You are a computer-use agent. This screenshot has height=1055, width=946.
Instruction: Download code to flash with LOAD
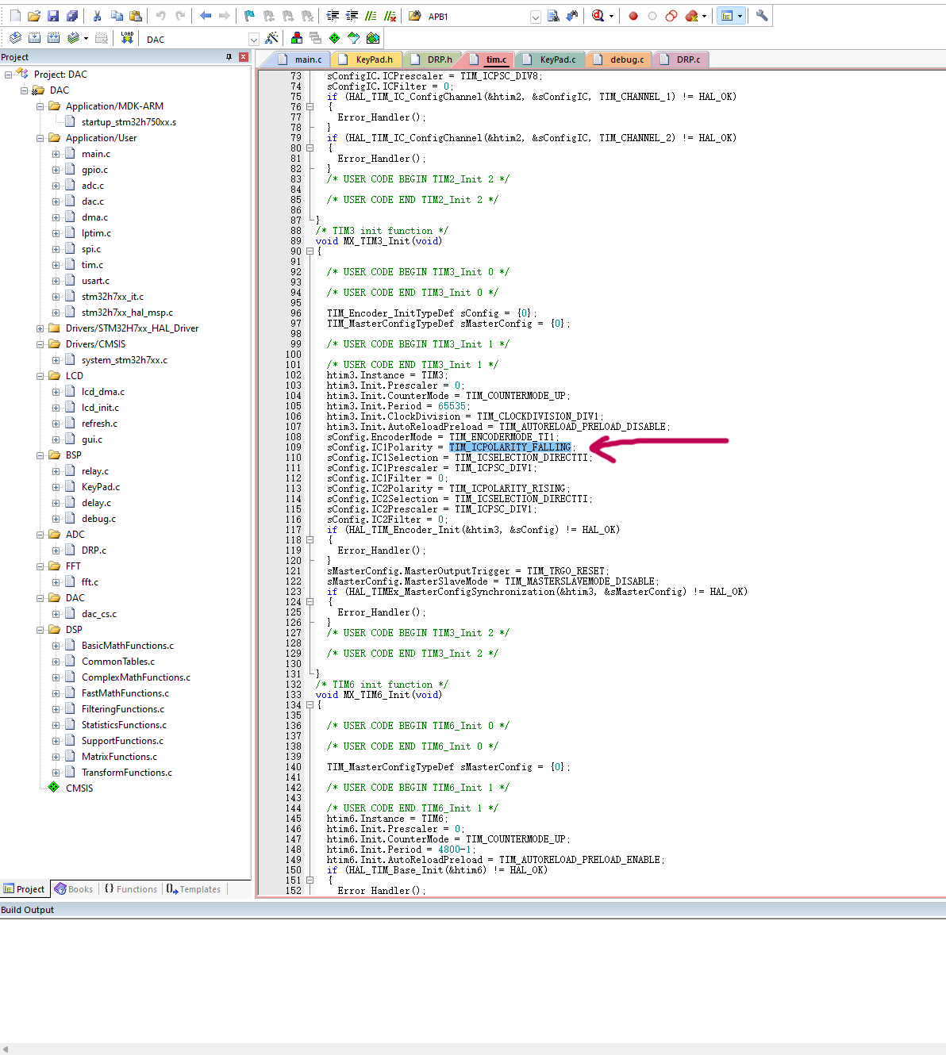[127, 38]
